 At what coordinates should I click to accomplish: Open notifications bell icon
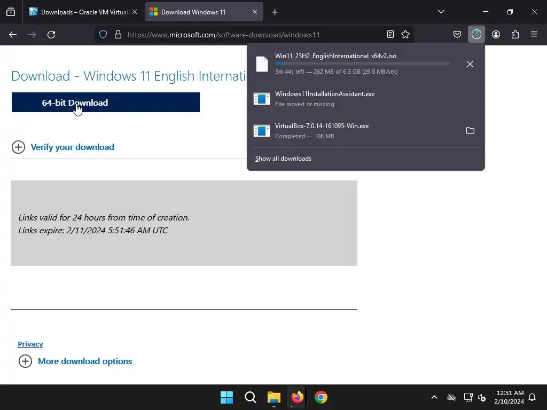[x=533, y=397]
